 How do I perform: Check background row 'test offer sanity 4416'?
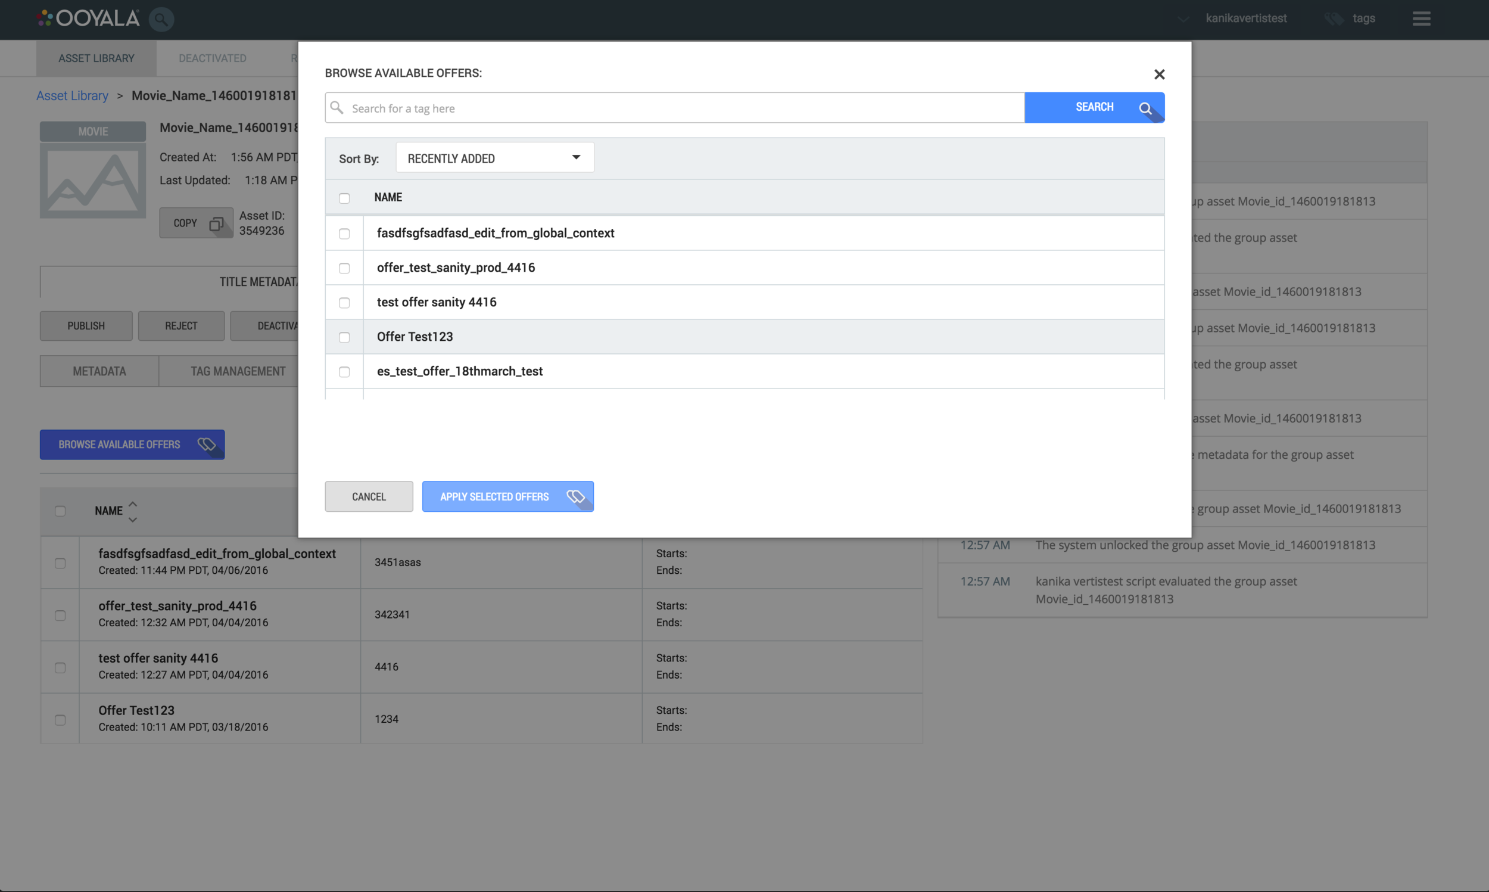coord(60,668)
